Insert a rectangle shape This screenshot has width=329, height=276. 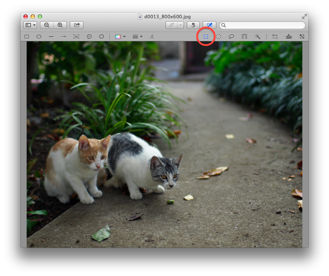pyautogui.click(x=26, y=36)
